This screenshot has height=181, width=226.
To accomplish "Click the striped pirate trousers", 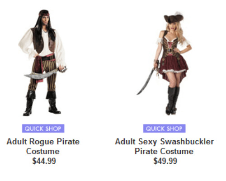I will point(44,74).
